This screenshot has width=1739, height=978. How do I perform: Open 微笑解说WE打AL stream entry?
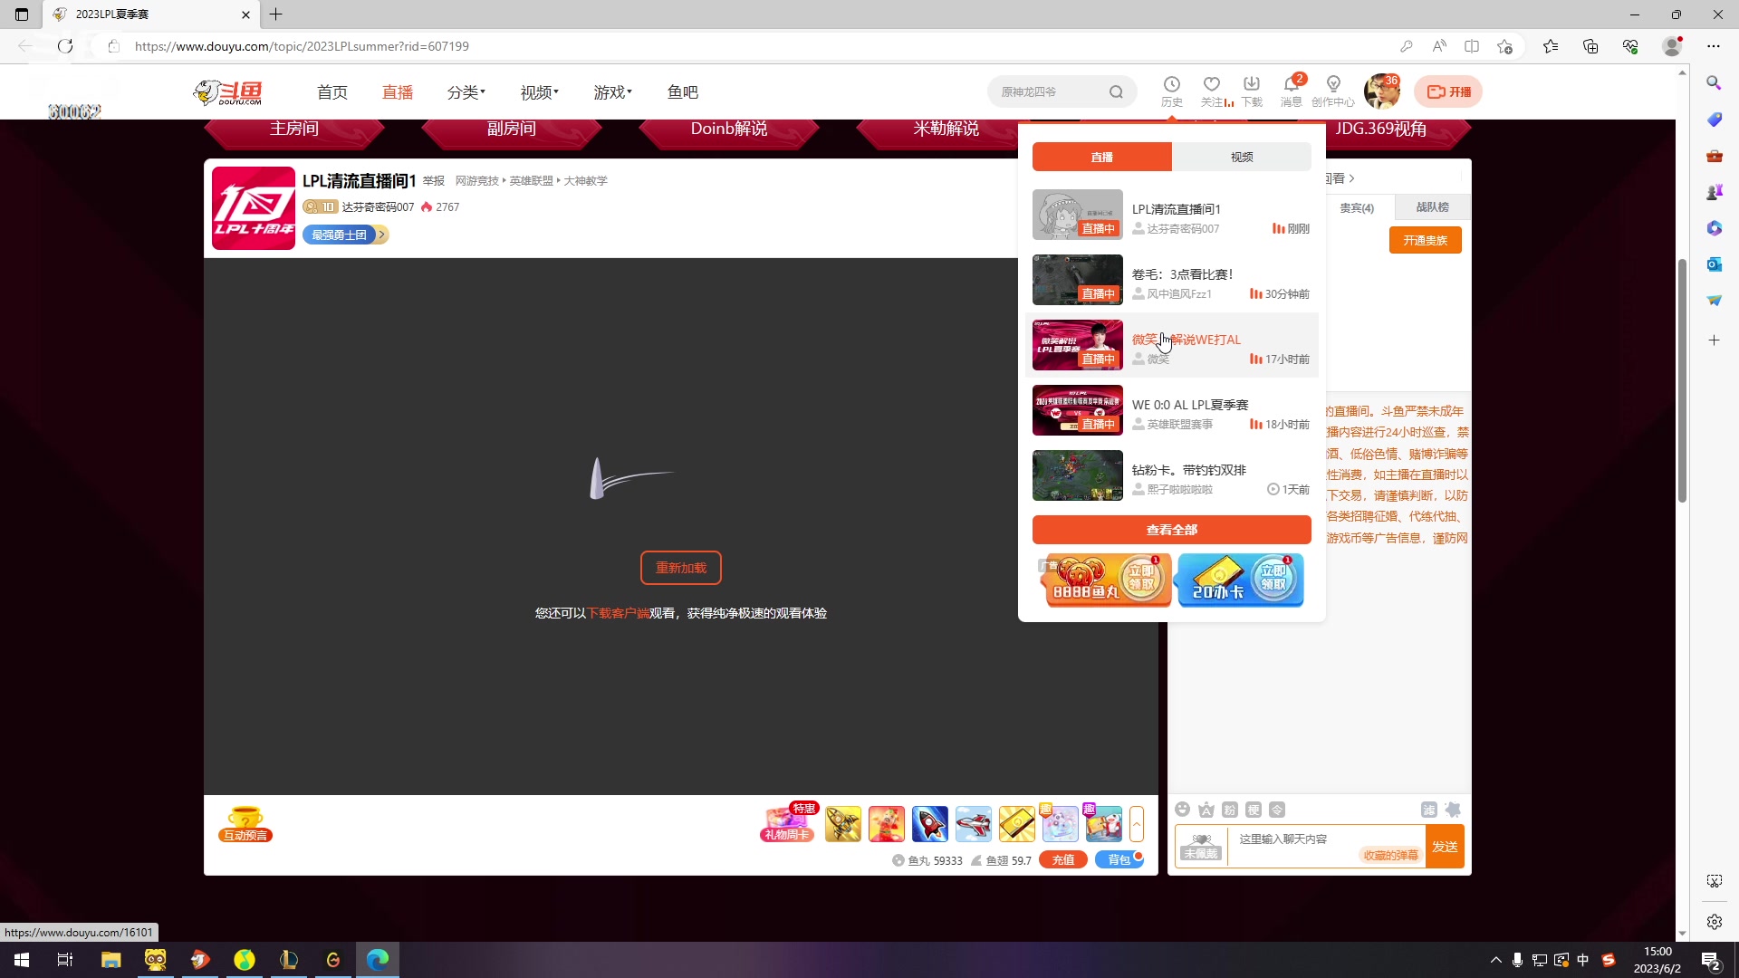click(1172, 345)
